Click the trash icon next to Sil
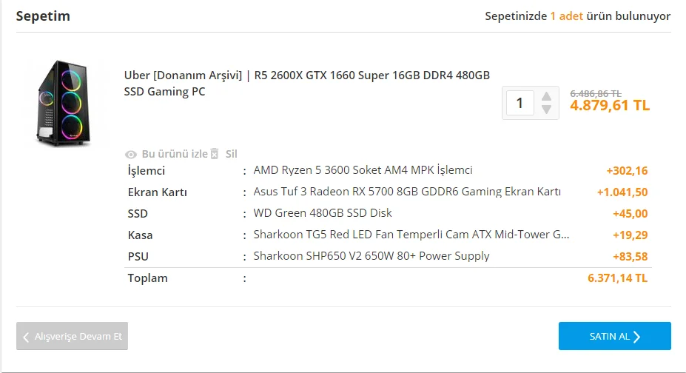 pos(215,153)
